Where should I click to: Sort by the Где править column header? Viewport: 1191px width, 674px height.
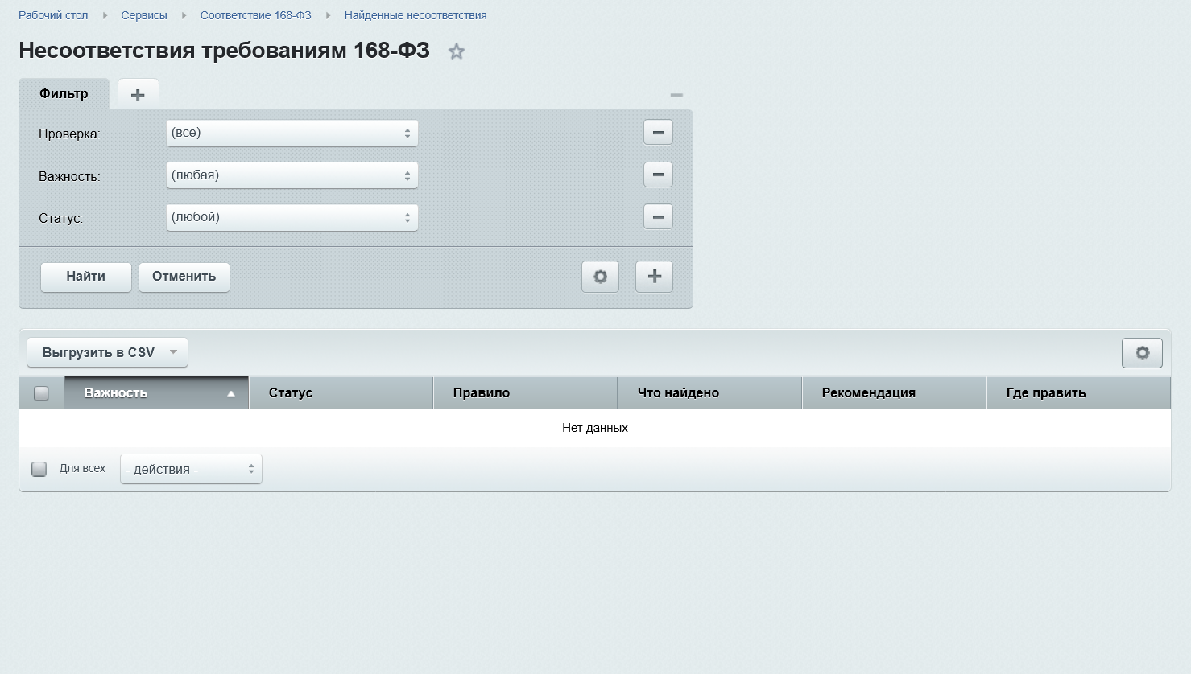[1078, 393]
